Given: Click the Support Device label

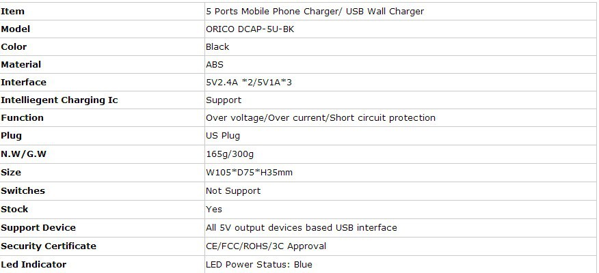Looking at the screenshot, I should (38, 228).
